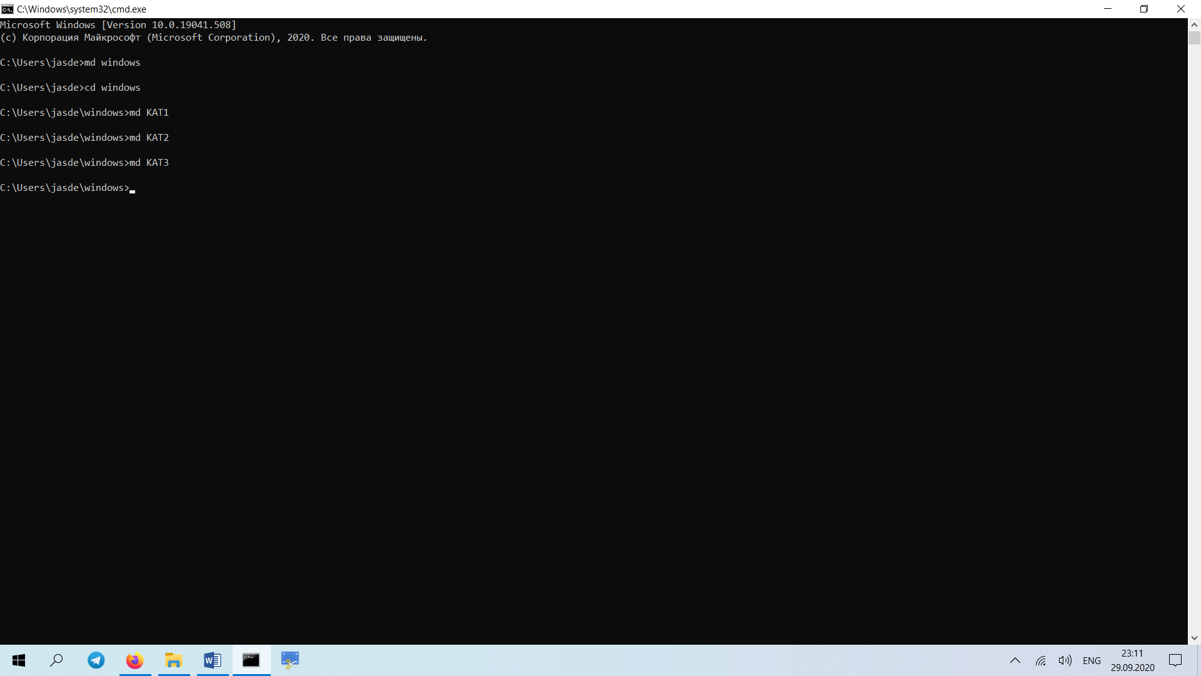This screenshot has width=1201, height=676.
Task: Click the line 'md KAT3'
Action: 84,163
